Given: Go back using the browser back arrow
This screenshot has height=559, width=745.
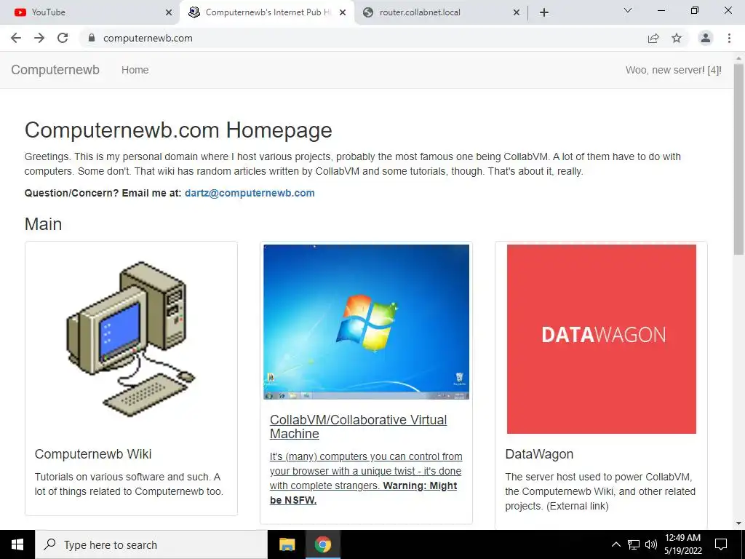Looking at the screenshot, I should pos(16,38).
